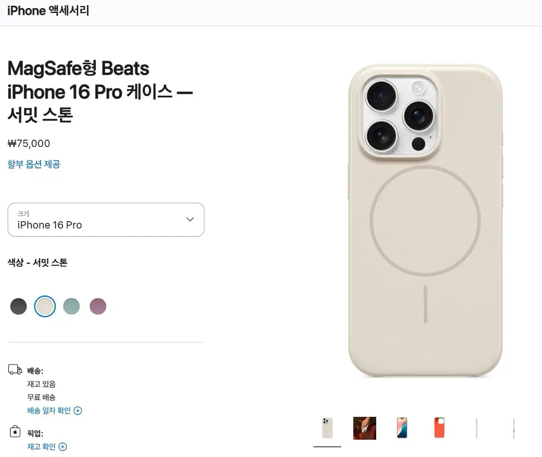View the lifestyle hand photo thumbnail
The height and width of the screenshot is (457, 542).
(364, 428)
